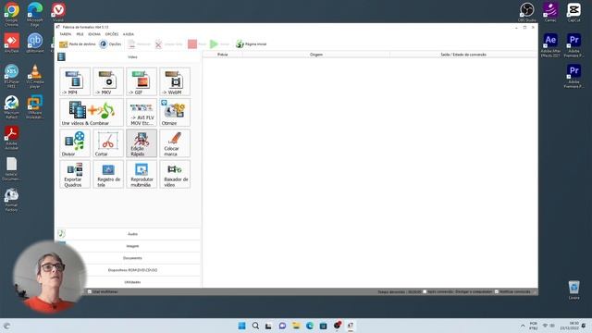The height and width of the screenshot is (333, 592).
Task: Open the Adobe Acrobat desktop shortcut
Action: click(x=11, y=138)
